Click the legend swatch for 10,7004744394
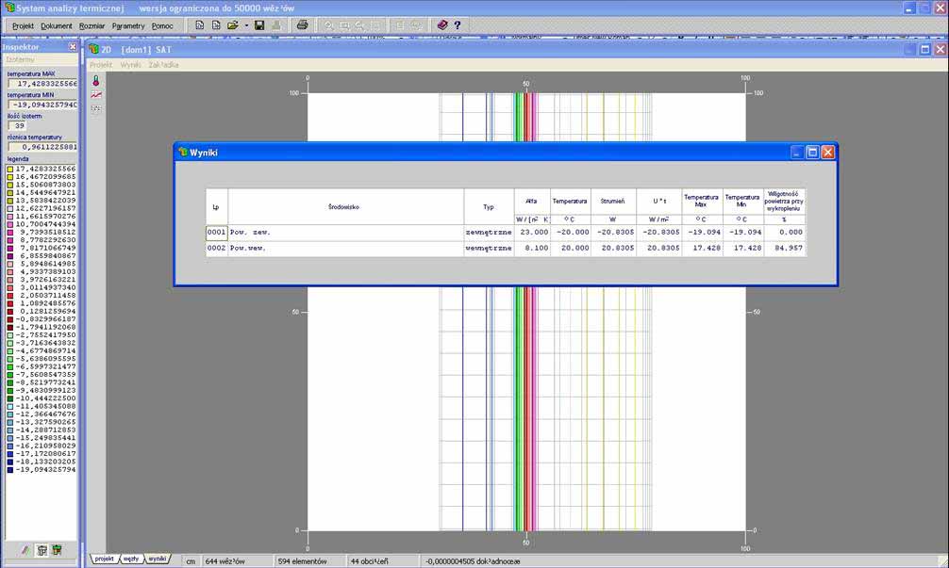Viewport: 949px width, 568px height. (x=9, y=224)
